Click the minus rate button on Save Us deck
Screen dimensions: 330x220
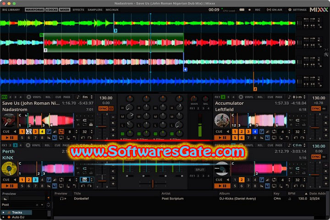pos(113,116)
